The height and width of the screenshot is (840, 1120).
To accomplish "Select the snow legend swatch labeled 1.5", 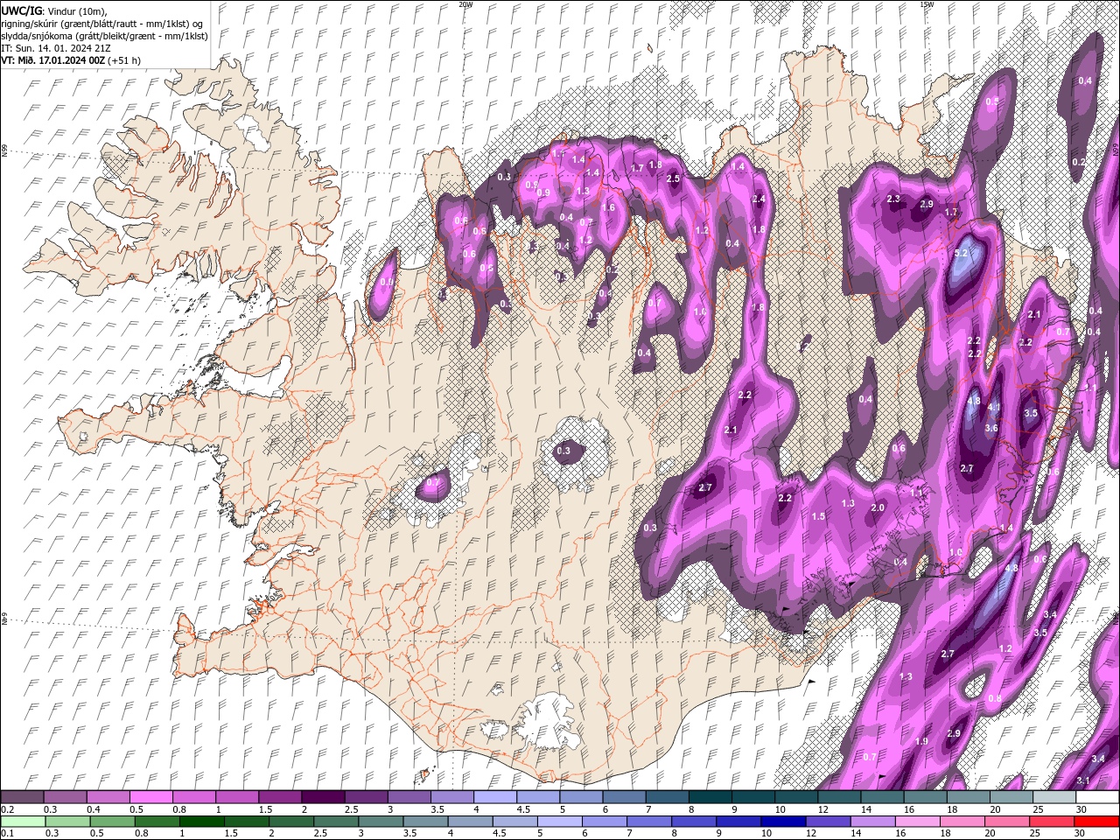I will (280, 797).
